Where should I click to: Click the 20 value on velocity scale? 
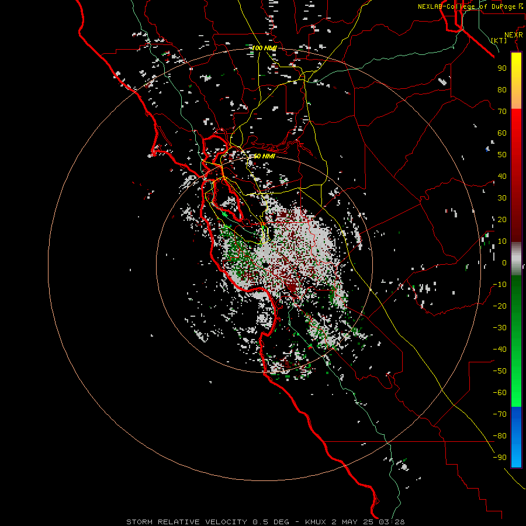[x=502, y=219]
